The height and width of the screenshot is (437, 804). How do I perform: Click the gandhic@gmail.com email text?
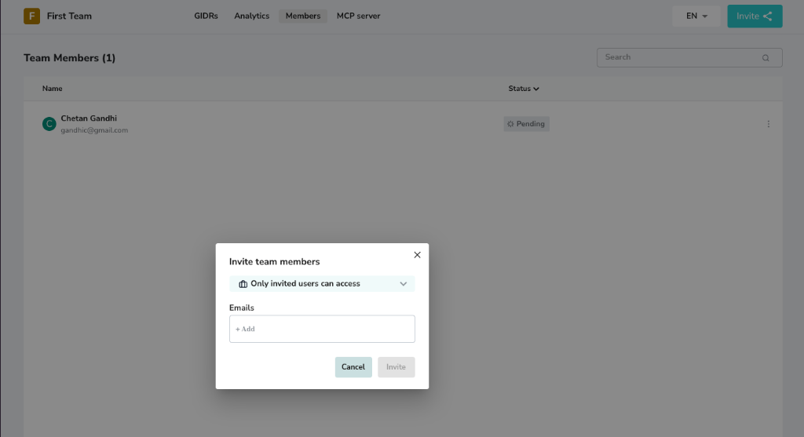coord(94,130)
